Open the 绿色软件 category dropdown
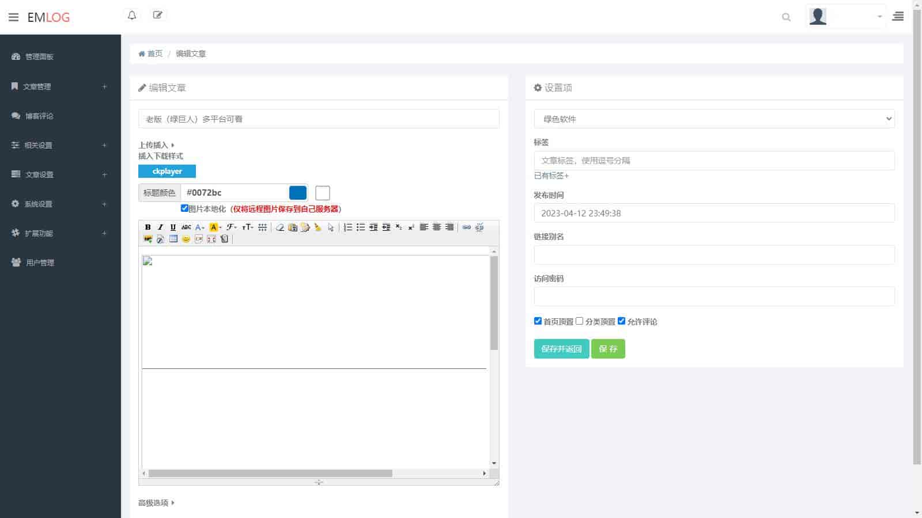 point(715,119)
